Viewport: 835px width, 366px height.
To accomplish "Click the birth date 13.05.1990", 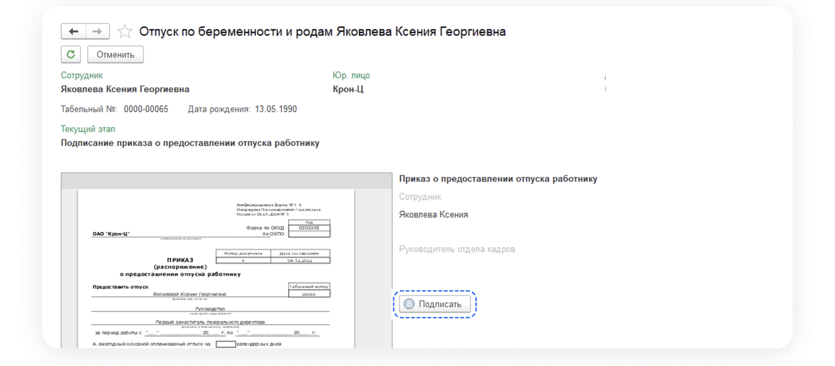I will (276, 109).
